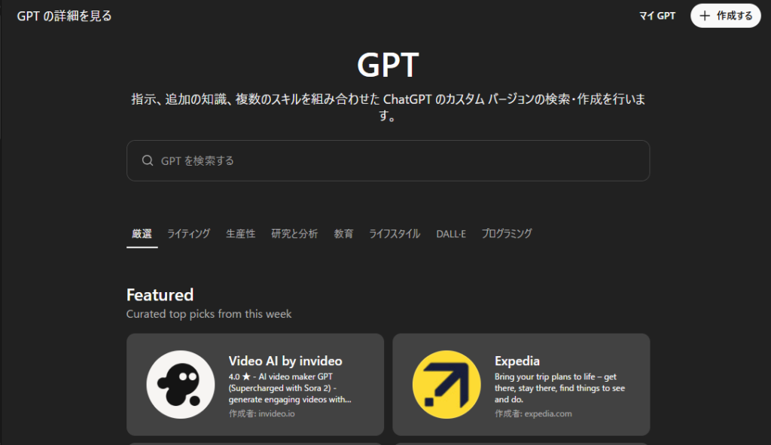Open the マイ GPT page
The width and height of the screenshot is (771, 445).
pos(656,15)
